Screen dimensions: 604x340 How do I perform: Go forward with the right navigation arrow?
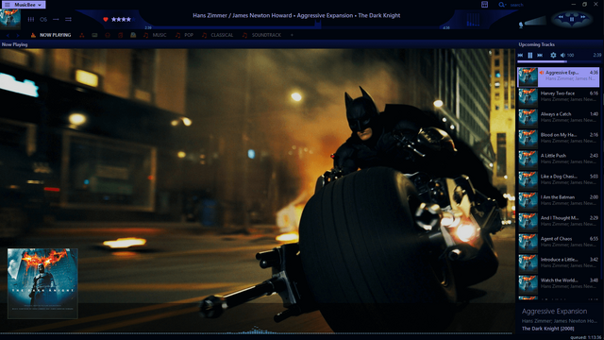pos(18,35)
